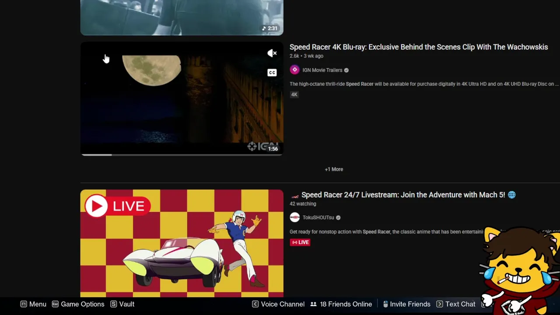
Task: Click the 4K quality badge
Action: 294,94
